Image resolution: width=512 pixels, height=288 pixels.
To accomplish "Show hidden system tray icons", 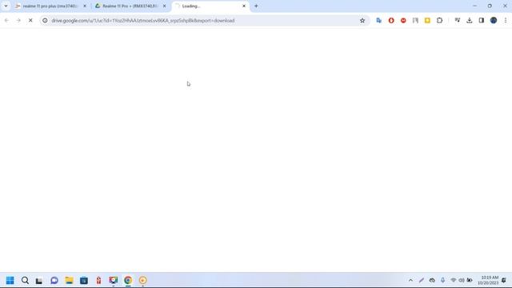I will 410,280.
